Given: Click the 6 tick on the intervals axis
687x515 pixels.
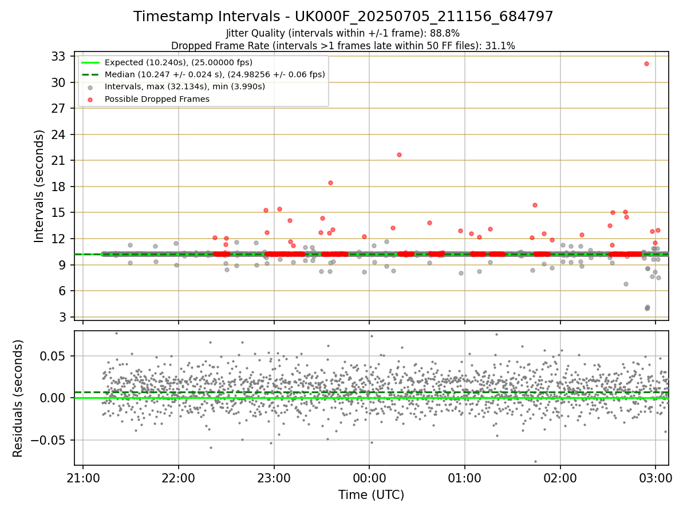Looking at the screenshot, I should point(61,291).
